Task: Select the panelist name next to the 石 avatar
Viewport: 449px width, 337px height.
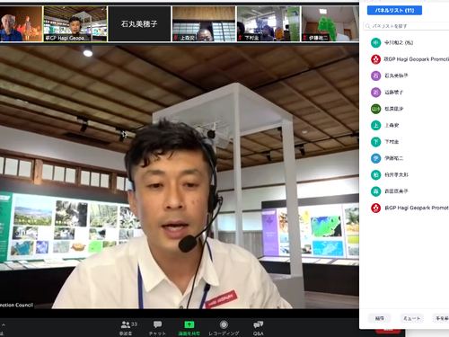Action: [396, 75]
